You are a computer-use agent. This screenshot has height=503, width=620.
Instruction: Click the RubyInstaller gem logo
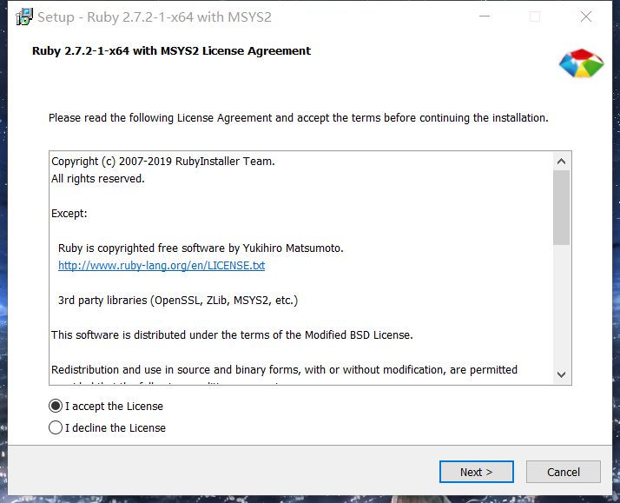(x=581, y=63)
